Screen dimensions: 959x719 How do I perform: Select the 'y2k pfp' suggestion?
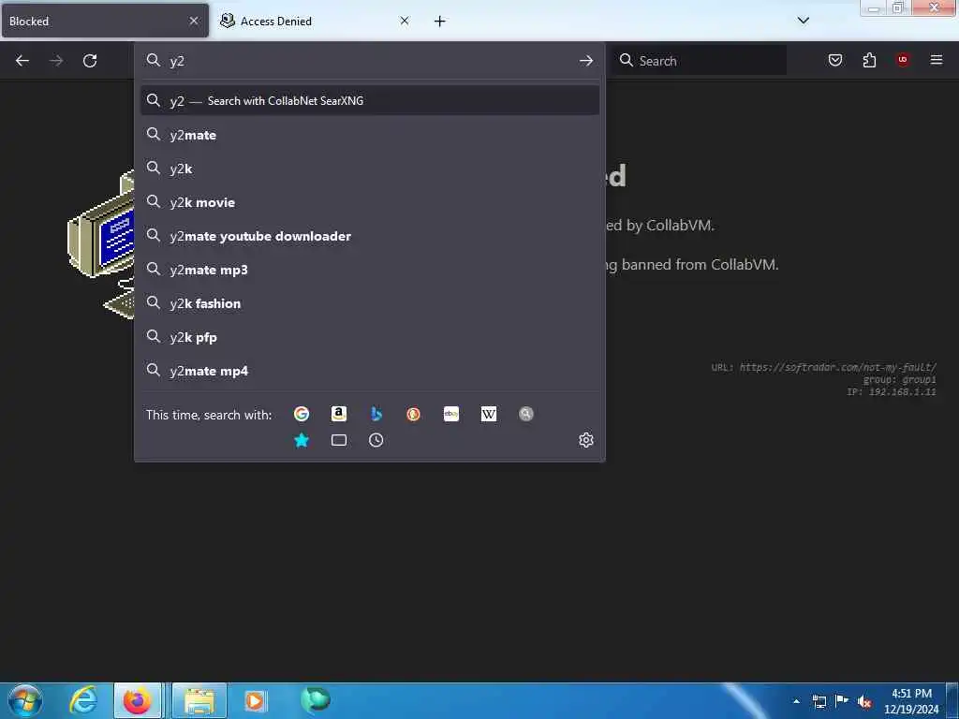coord(369,337)
